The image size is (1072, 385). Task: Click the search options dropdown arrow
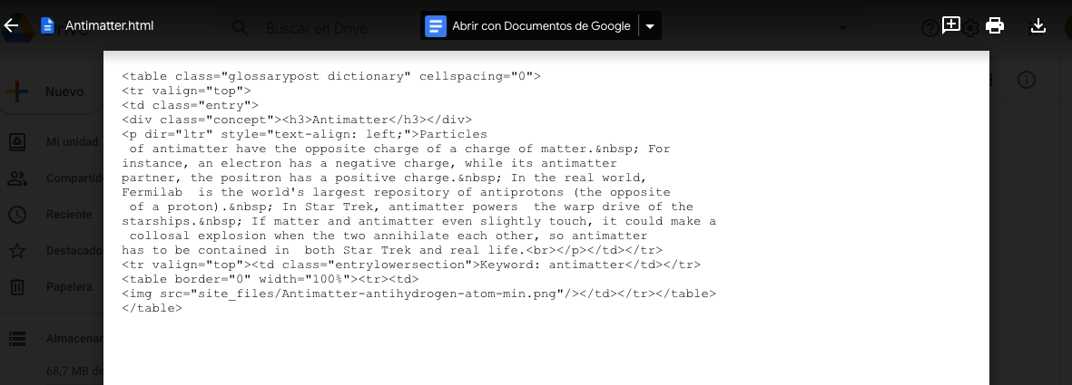843,28
